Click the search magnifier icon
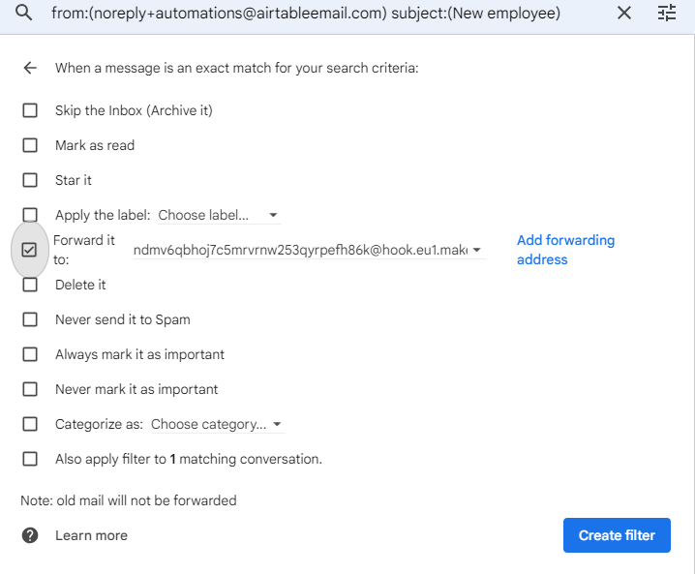 pyautogui.click(x=24, y=13)
